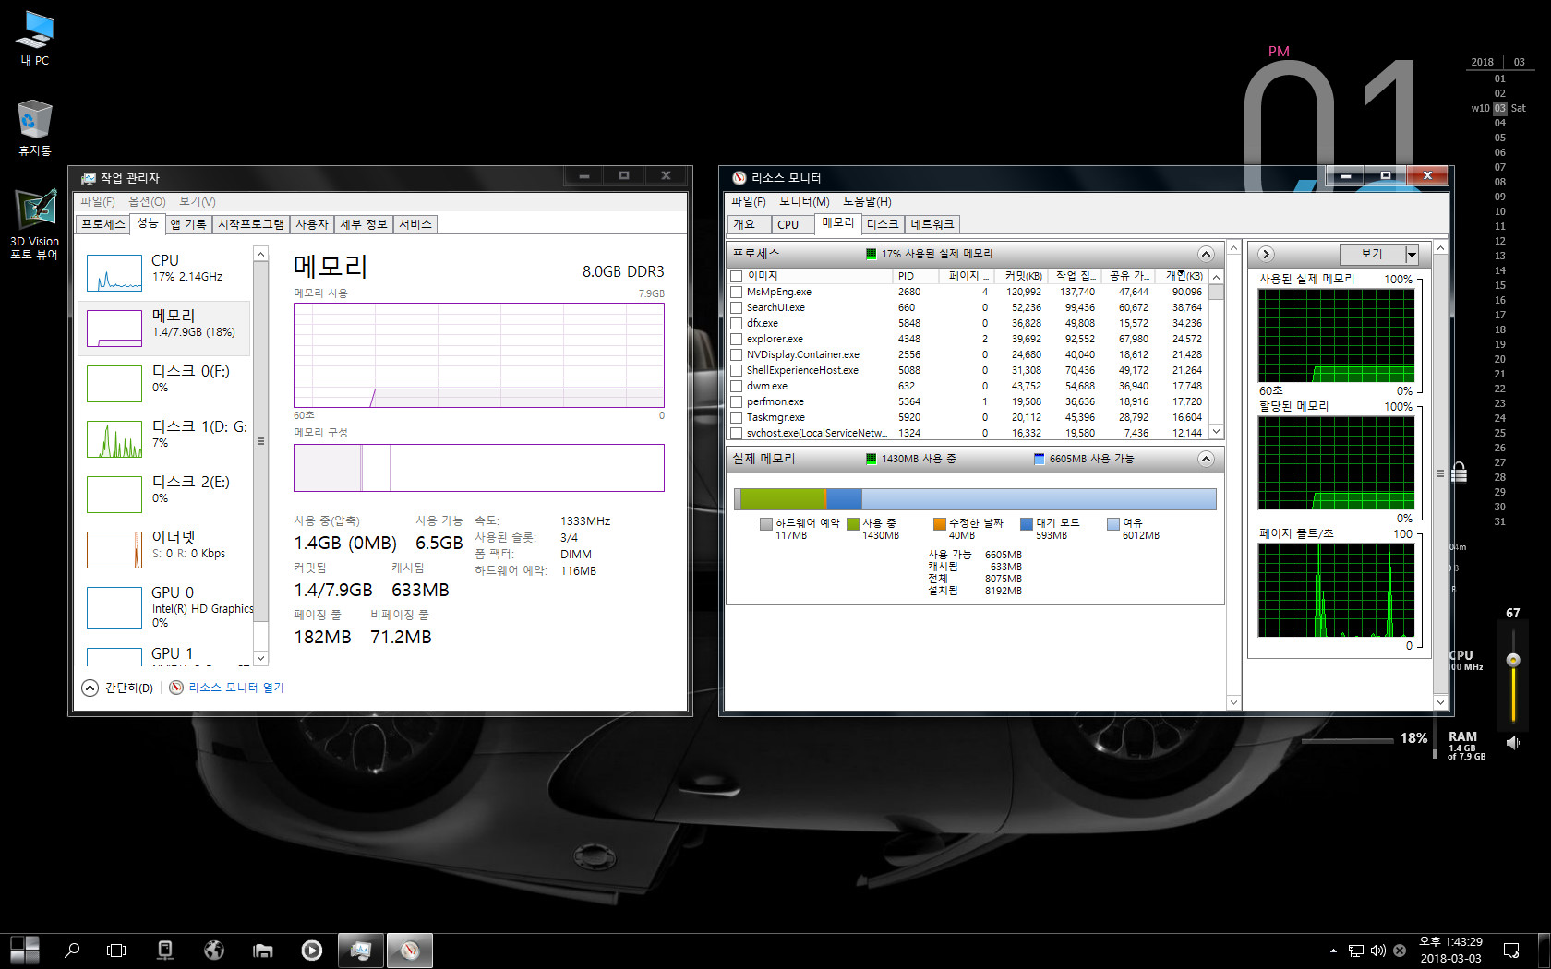Open the 3D Vision 포토 뷰어 desktop icon
Screen dimensions: 1551x969
tap(35, 224)
